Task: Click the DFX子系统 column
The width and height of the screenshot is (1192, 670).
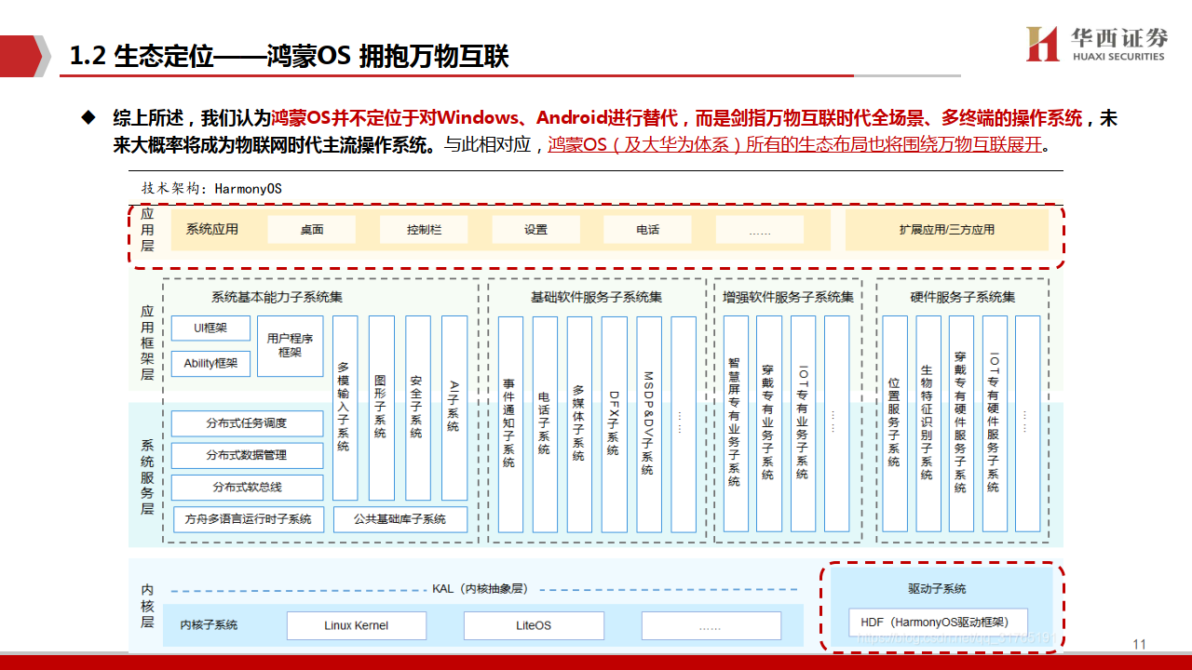Action: point(614,424)
